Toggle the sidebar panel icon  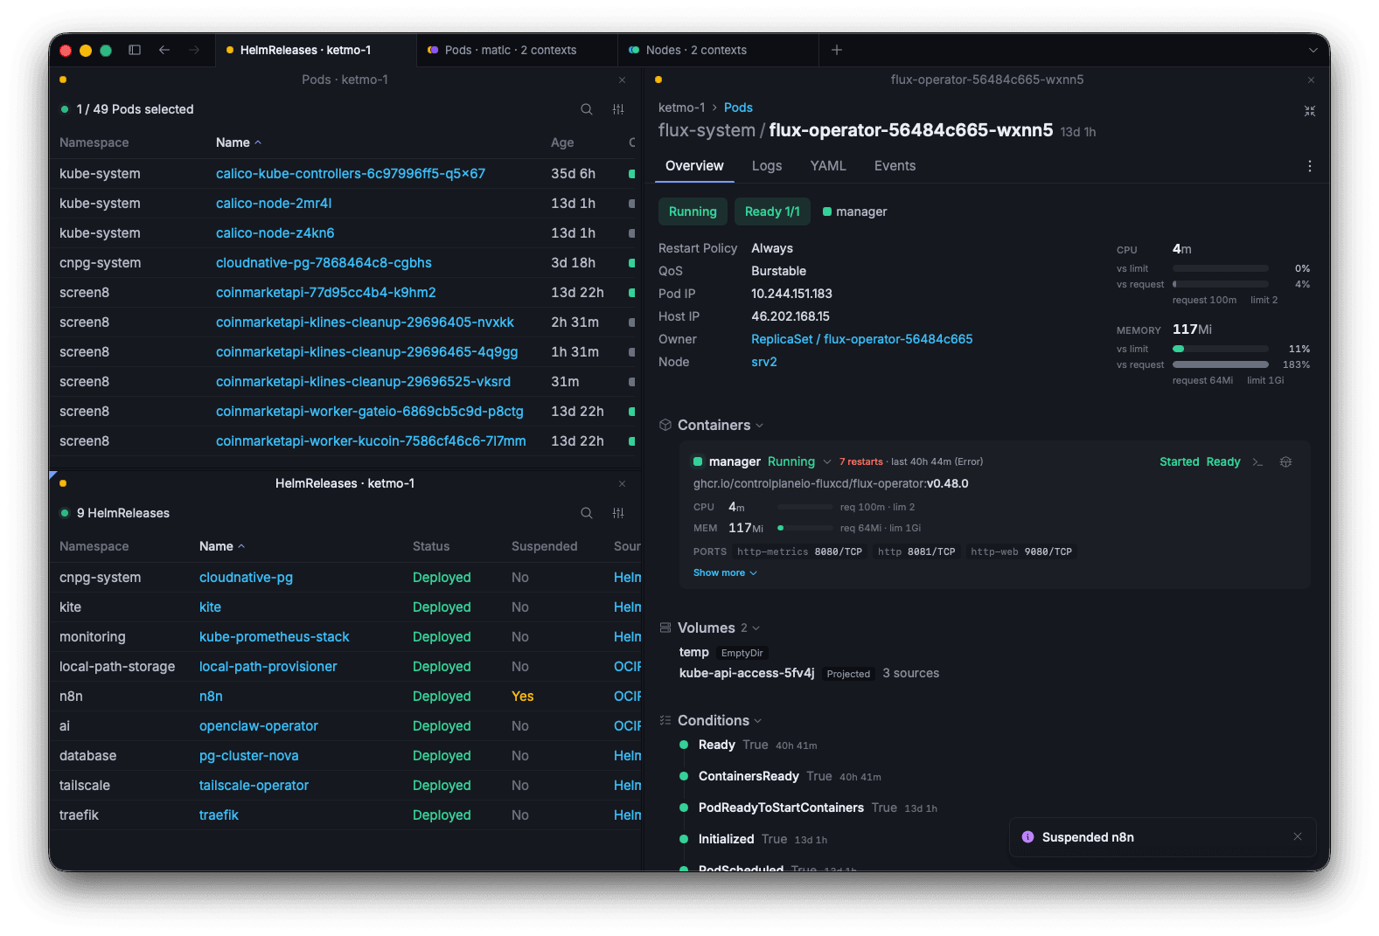(135, 50)
